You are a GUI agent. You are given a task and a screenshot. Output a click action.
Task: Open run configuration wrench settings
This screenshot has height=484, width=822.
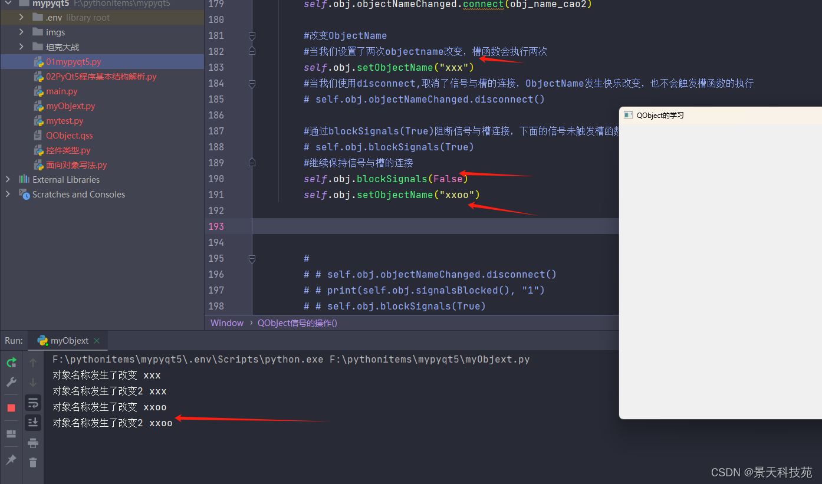point(11,382)
